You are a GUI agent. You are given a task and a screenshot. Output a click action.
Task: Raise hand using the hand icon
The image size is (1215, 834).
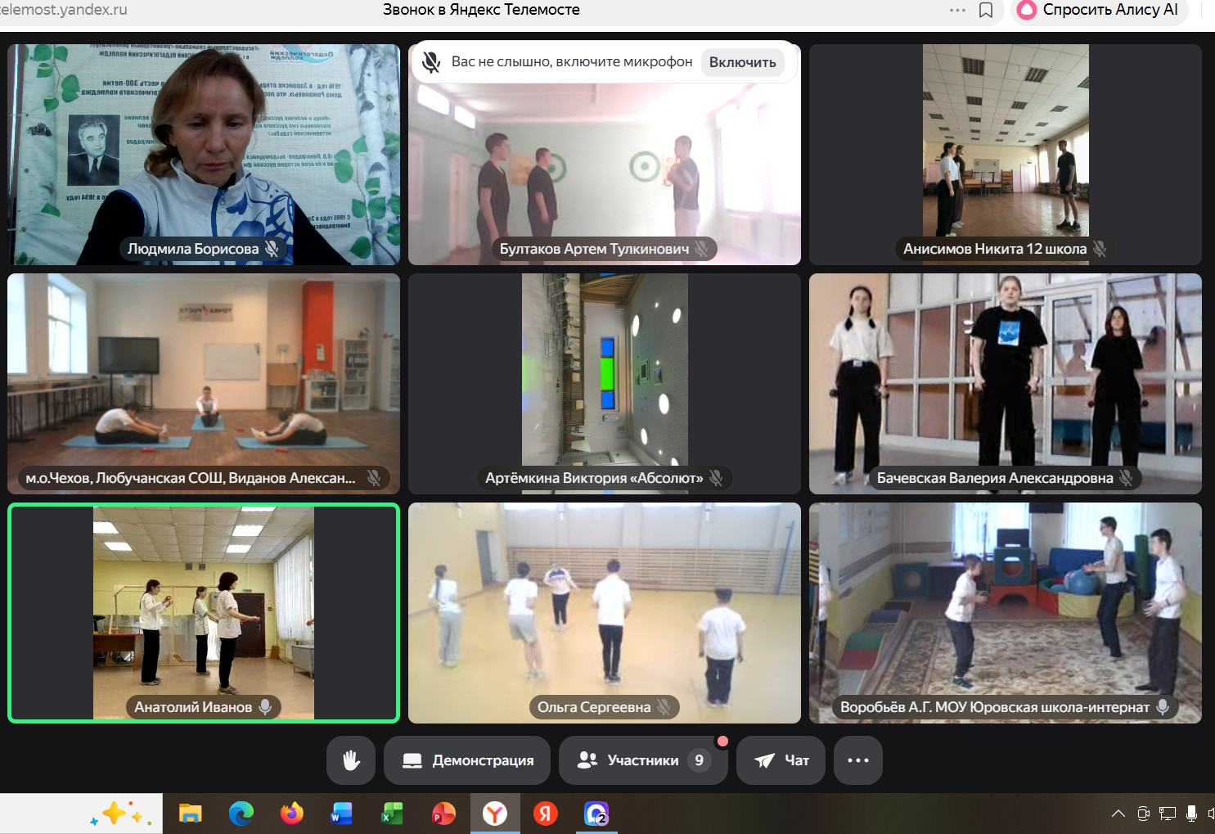(351, 760)
